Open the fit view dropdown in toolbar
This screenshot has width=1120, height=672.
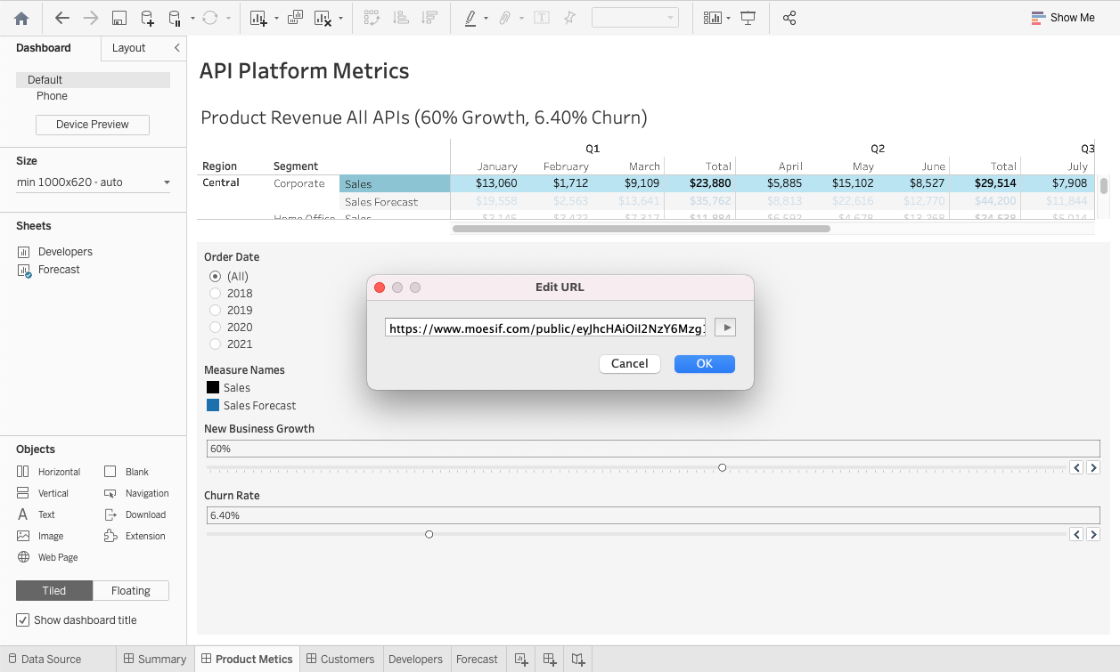(x=635, y=18)
